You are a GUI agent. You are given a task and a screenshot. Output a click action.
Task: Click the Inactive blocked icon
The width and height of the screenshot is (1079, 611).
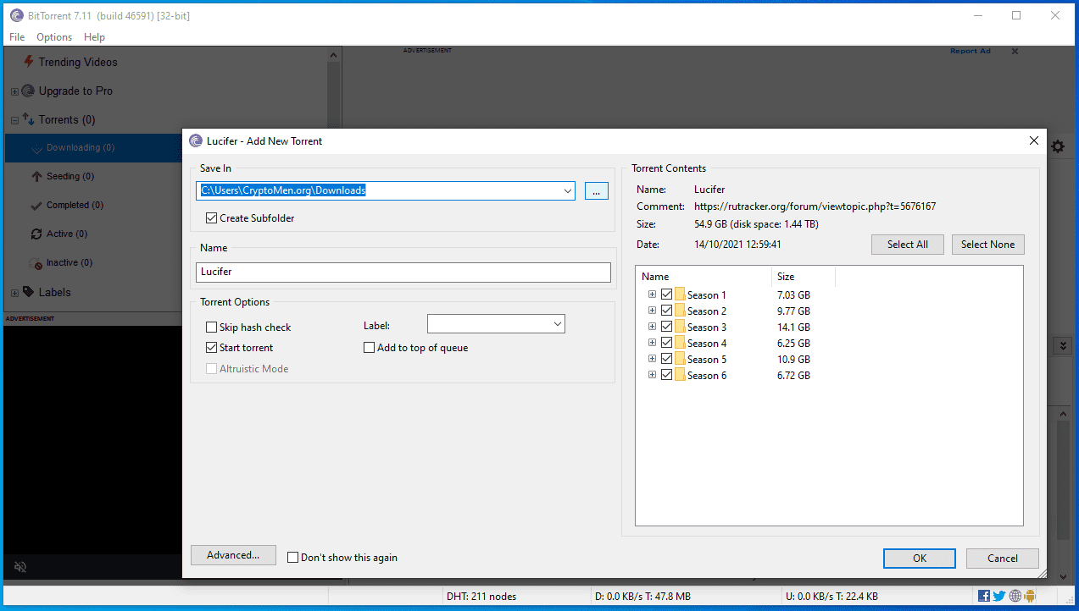click(x=36, y=263)
